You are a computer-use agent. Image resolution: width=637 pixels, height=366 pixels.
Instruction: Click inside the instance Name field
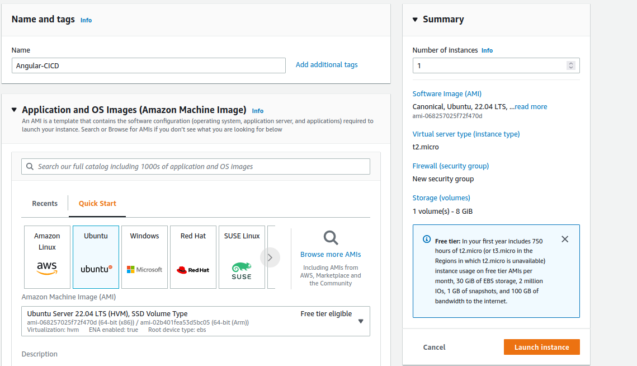pyautogui.click(x=148, y=65)
